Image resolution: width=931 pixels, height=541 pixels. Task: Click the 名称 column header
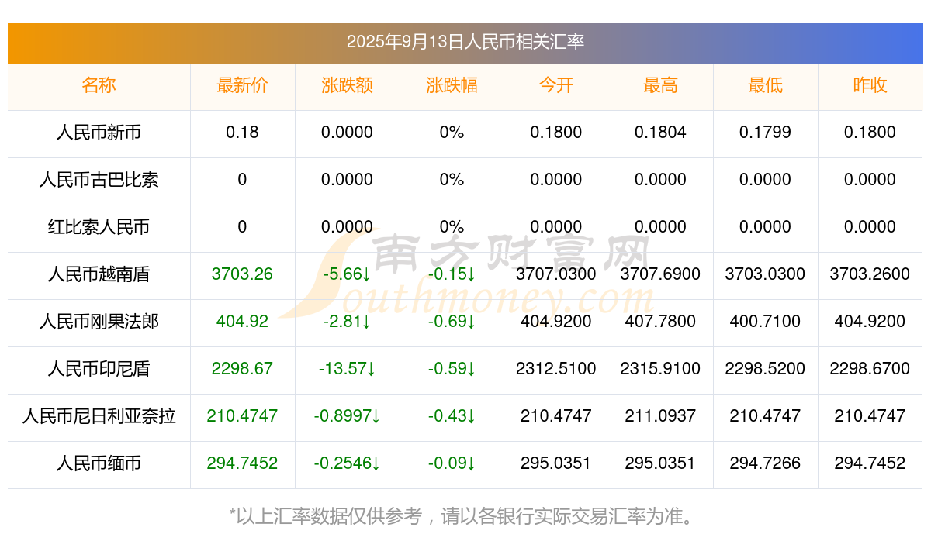99,86
